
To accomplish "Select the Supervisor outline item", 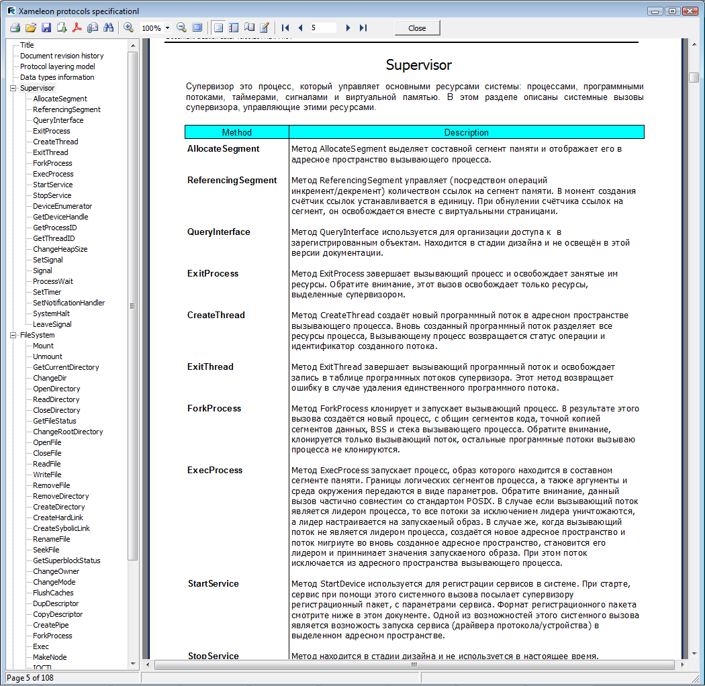I will coord(38,88).
